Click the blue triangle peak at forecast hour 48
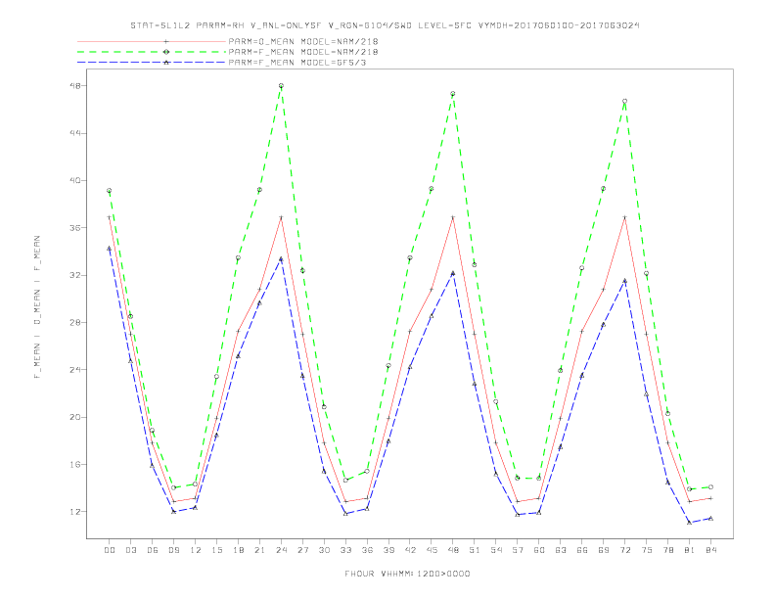Viewport: 775px width, 599px height. point(453,273)
